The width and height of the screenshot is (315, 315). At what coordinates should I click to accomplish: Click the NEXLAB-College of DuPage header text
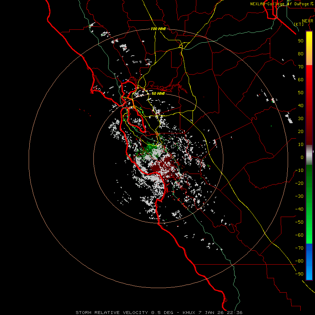point(281,4)
